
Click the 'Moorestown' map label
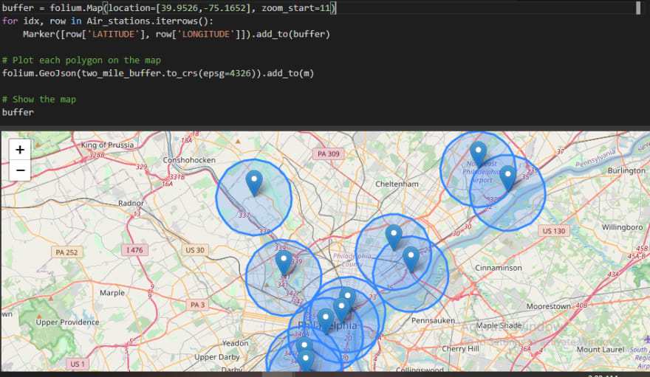[x=548, y=306]
